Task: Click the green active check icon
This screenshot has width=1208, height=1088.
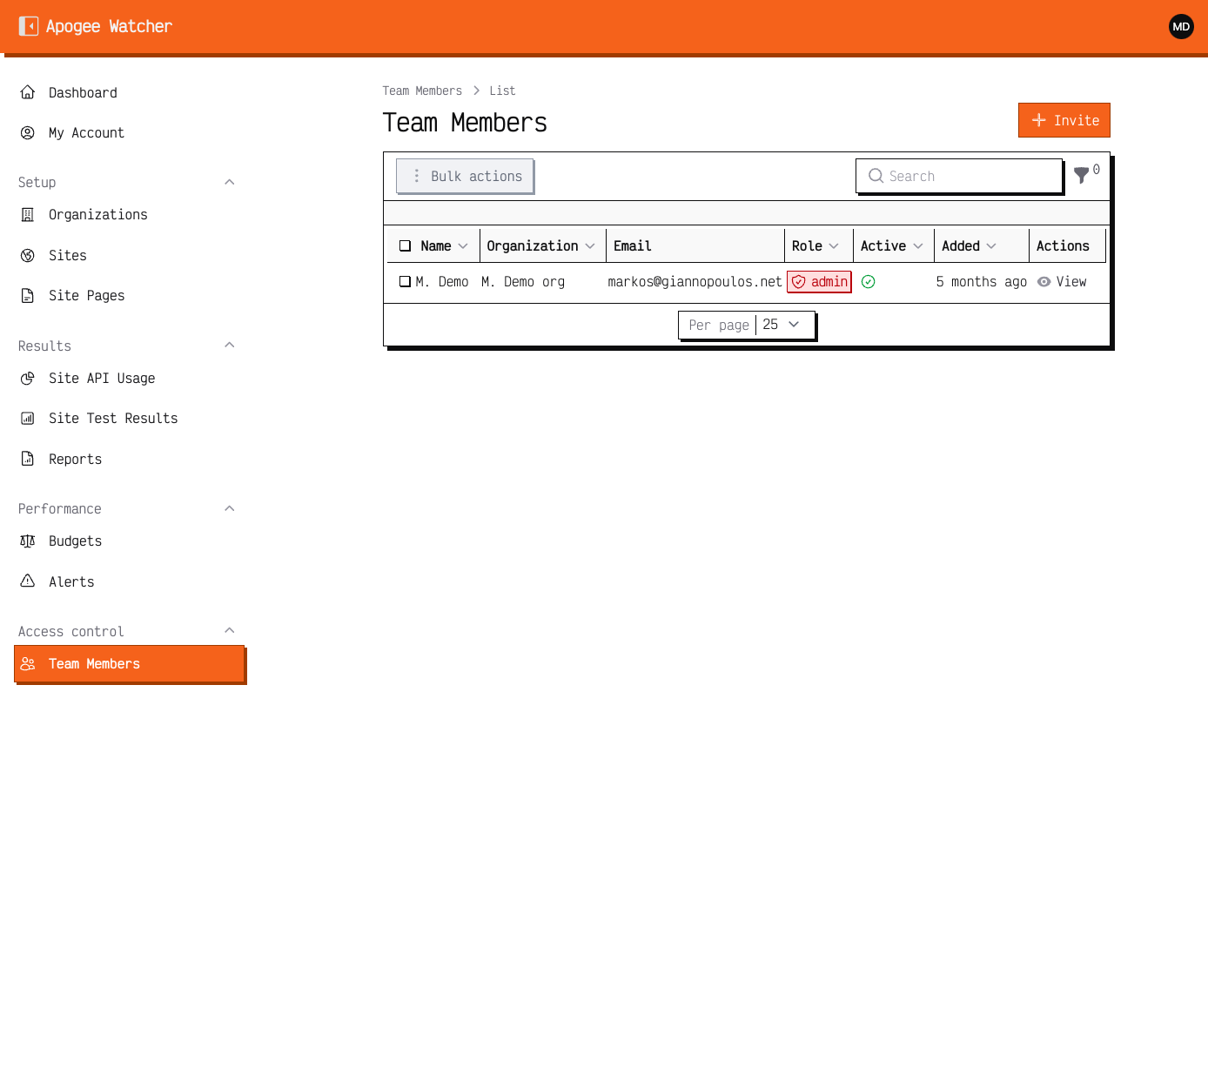Action: pyautogui.click(x=868, y=282)
